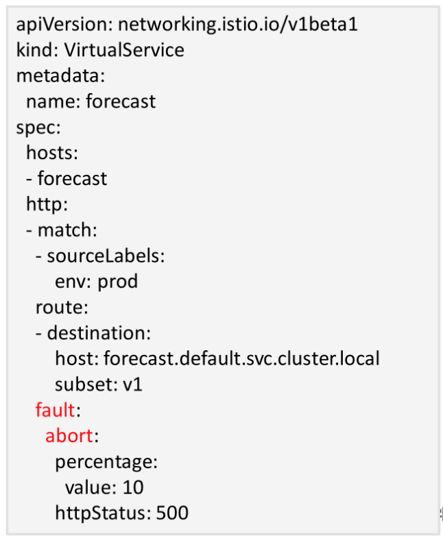Select the 'route:' key
This screenshot has height=536, width=443.
click(x=62, y=307)
